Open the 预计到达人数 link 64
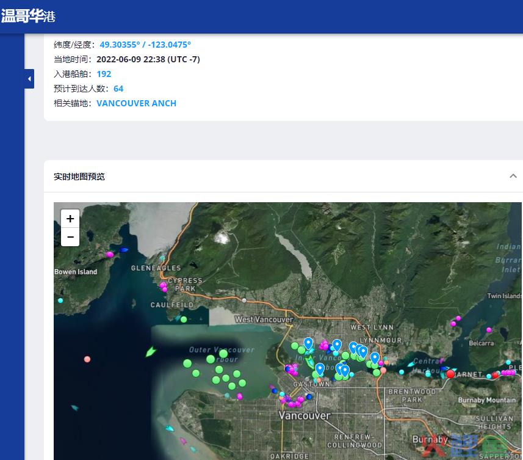Image resolution: width=523 pixels, height=460 pixels. point(118,89)
